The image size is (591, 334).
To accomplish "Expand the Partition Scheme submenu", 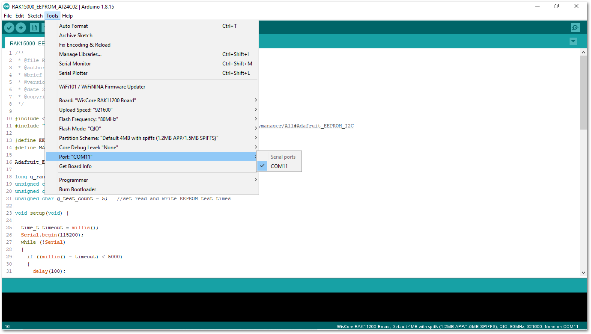I will pyautogui.click(x=152, y=138).
